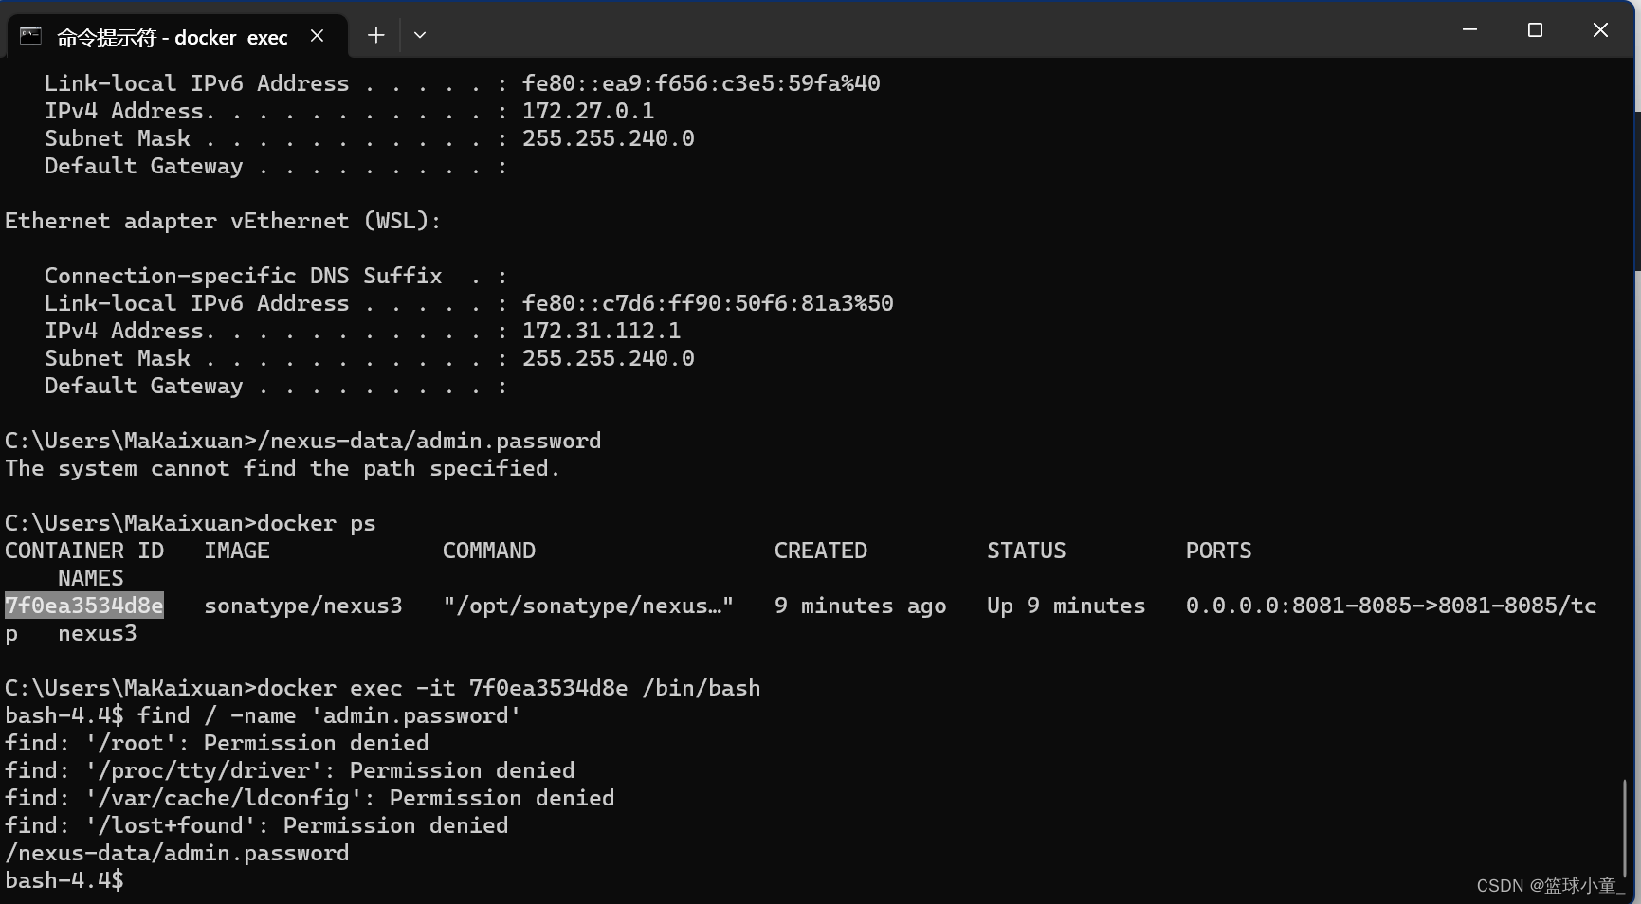This screenshot has height=904, width=1641.
Task: Click the '/lost+found': Permission denied line
Action: coord(256,825)
